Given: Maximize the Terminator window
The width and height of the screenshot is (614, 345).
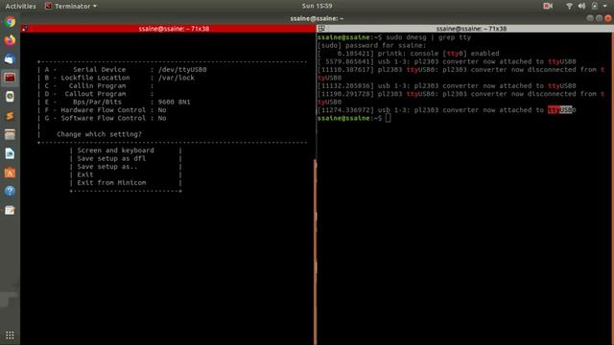Looking at the screenshot, I should [x=599, y=18].
